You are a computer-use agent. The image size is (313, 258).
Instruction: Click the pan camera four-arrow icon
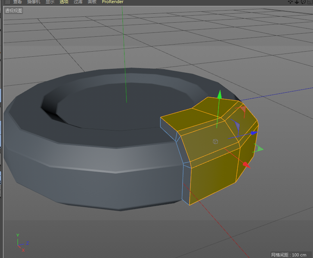[290, 2]
